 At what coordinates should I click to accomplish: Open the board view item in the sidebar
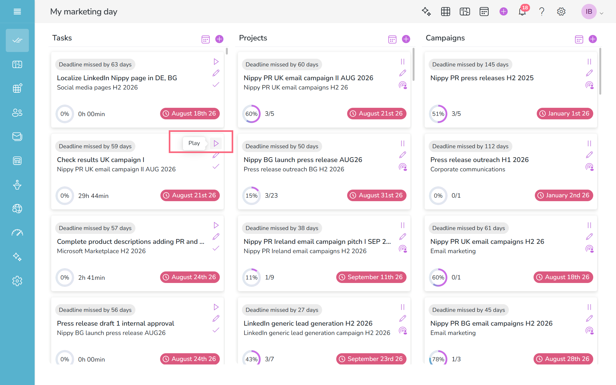[x=17, y=64]
